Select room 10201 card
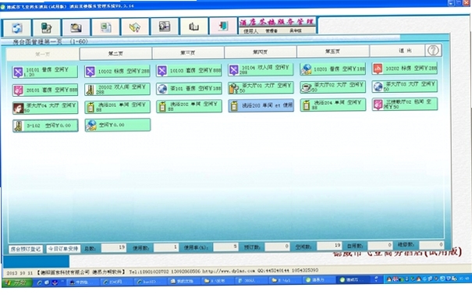472x295 pixels. point(332,69)
